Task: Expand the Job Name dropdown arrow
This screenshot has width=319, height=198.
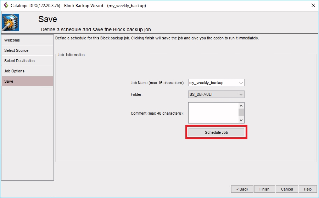Action: pos(241,83)
